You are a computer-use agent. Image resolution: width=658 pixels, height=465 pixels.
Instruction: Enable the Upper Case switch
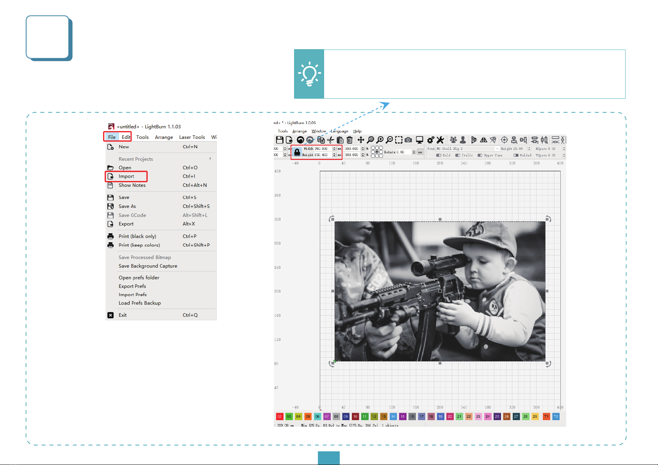pos(480,155)
